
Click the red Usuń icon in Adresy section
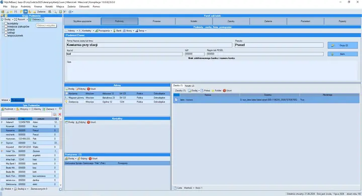(x=88, y=89)
